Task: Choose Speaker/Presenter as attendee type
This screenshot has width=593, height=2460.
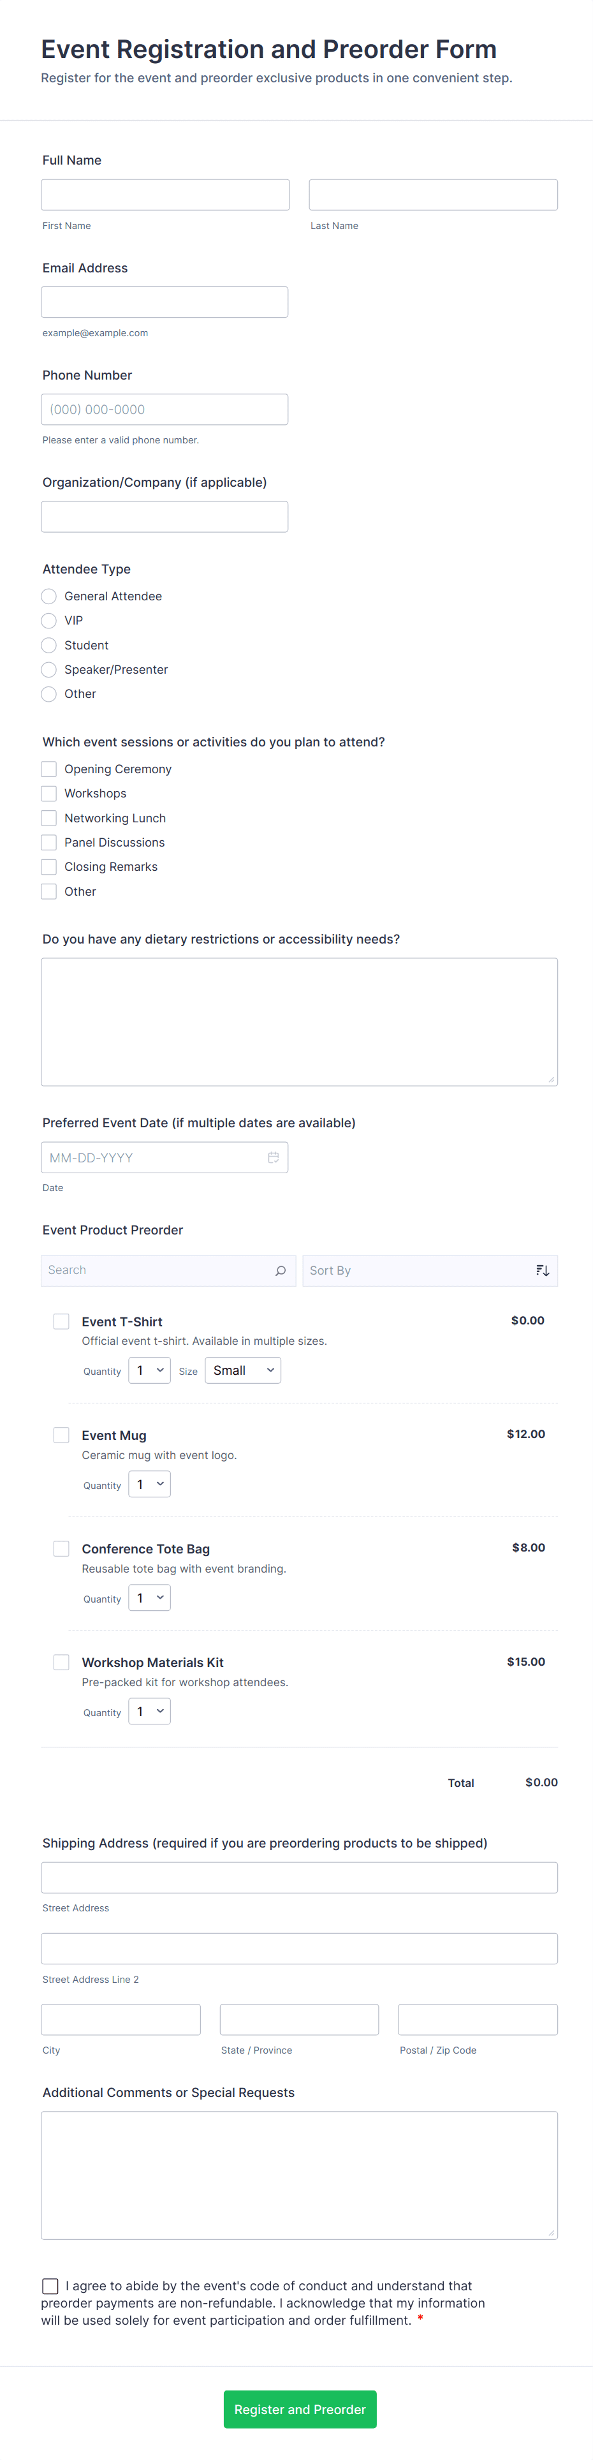Action: (48, 669)
